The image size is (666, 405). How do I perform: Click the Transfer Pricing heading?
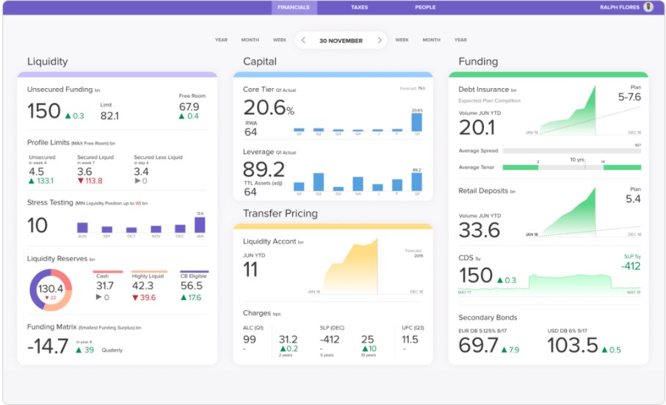pyautogui.click(x=280, y=213)
